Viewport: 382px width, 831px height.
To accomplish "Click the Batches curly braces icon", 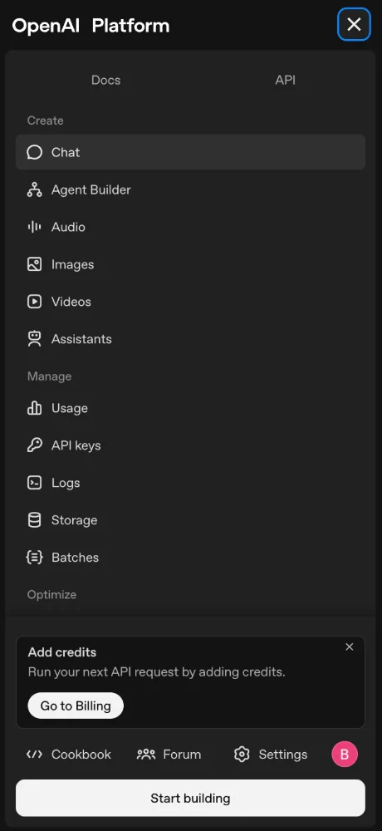I will (x=34, y=558).
